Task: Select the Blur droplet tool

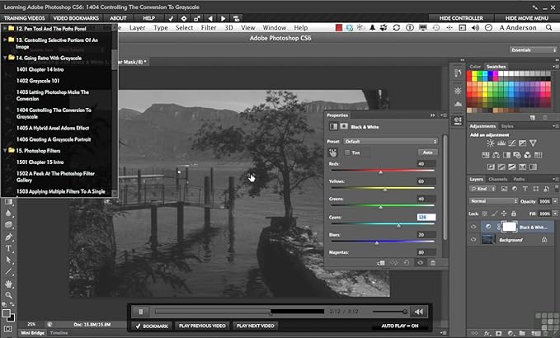Action: 8,213
